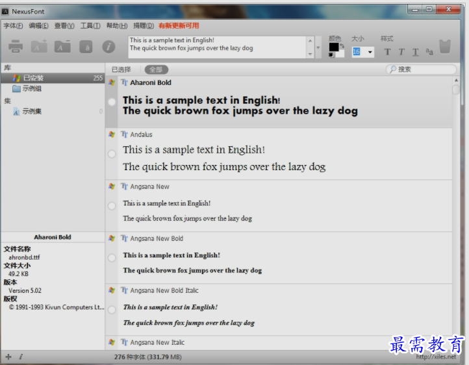Click the font size value 16 field
Image resolution: width=469 pixels, height=365 pixels.
(x=359, y=52)
